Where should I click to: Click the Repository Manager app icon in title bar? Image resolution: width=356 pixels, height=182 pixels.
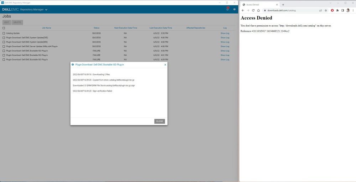point(2,3)
